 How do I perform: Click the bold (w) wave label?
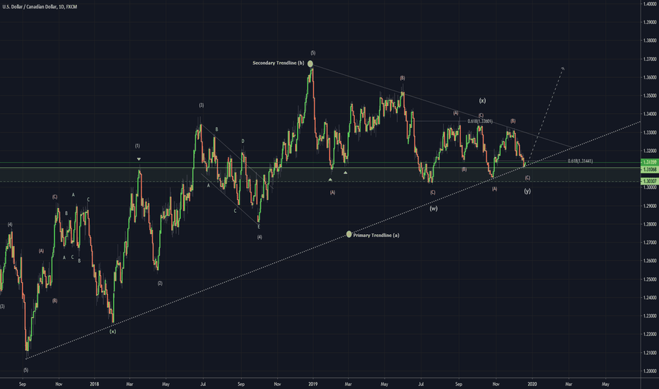point(433,208)
